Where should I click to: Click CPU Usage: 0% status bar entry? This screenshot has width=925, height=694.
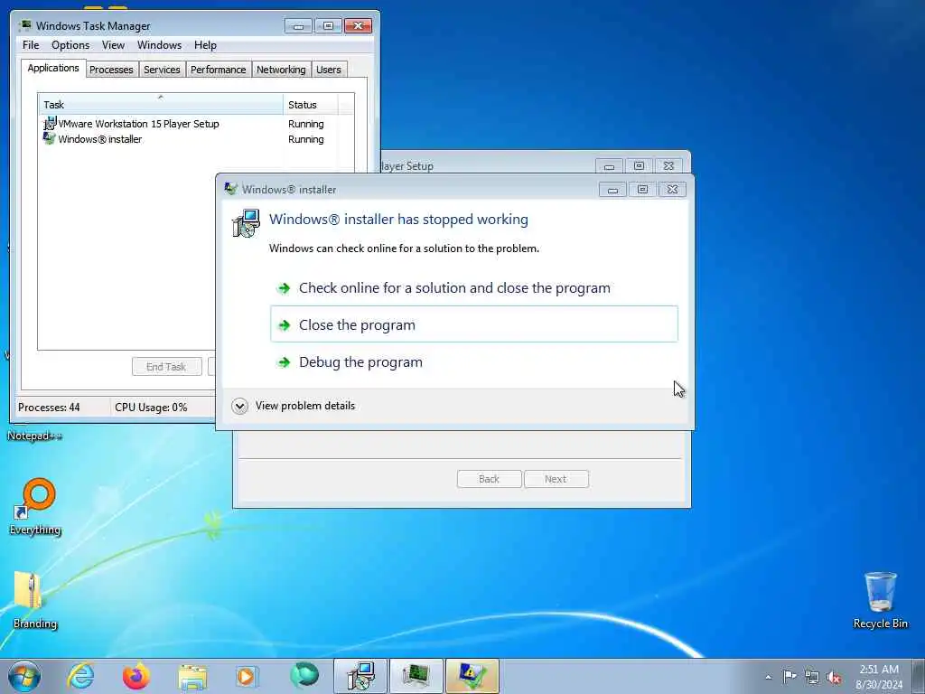[x=151, y=408]
